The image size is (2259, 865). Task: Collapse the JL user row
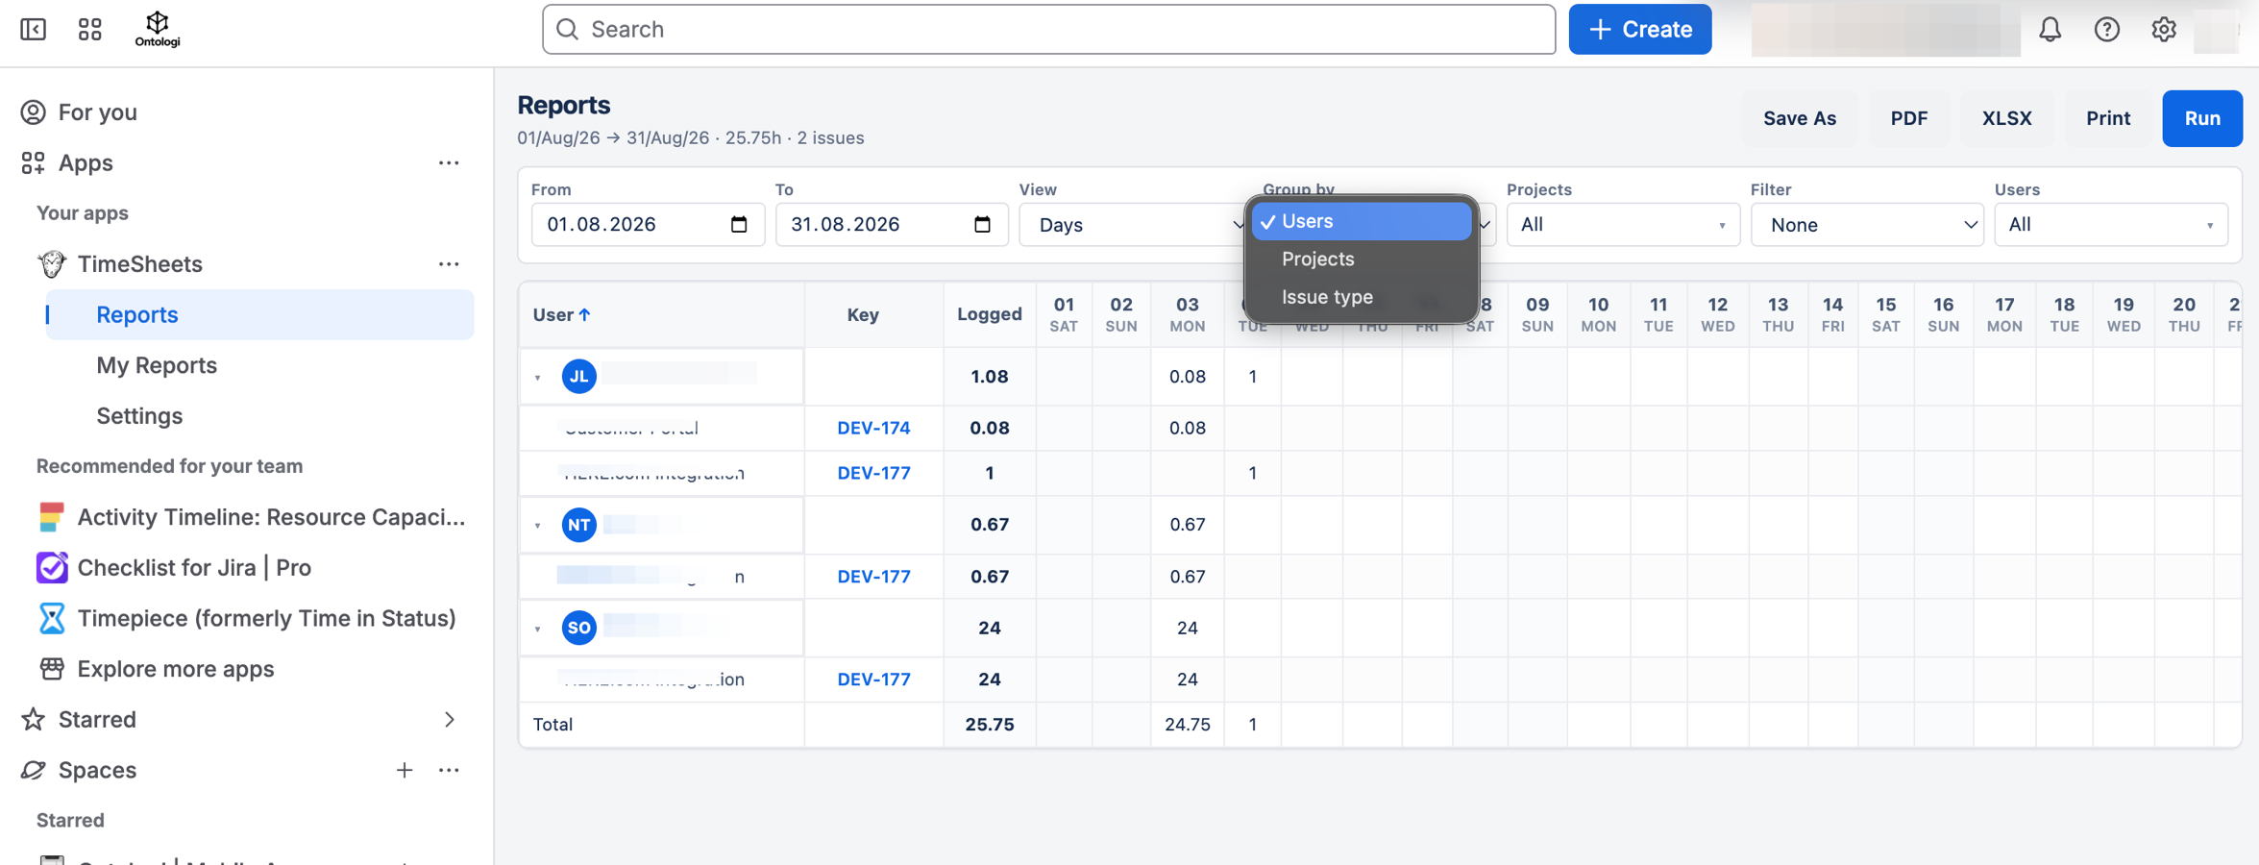click(x=538, y=378)
